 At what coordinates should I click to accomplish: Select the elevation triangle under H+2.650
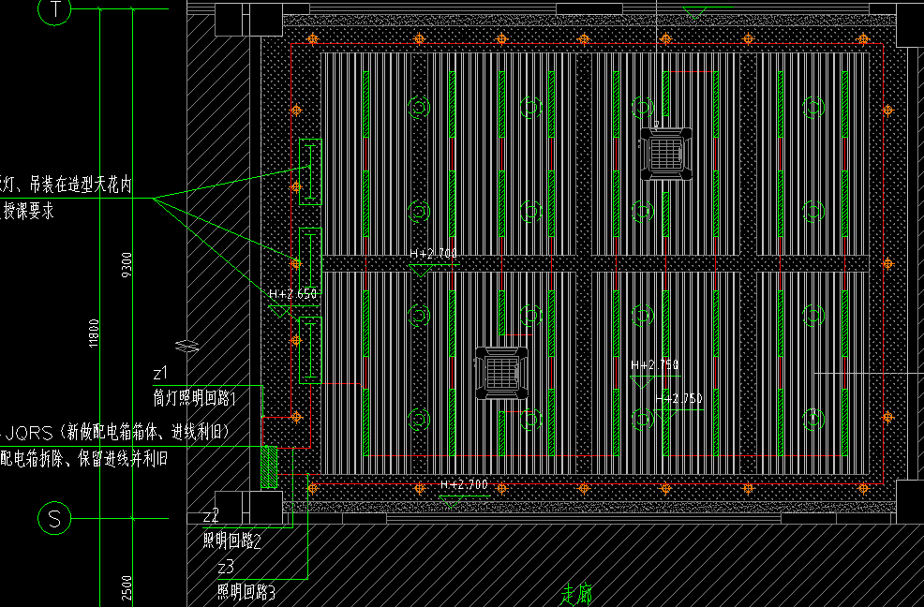[x=278, y=312]
